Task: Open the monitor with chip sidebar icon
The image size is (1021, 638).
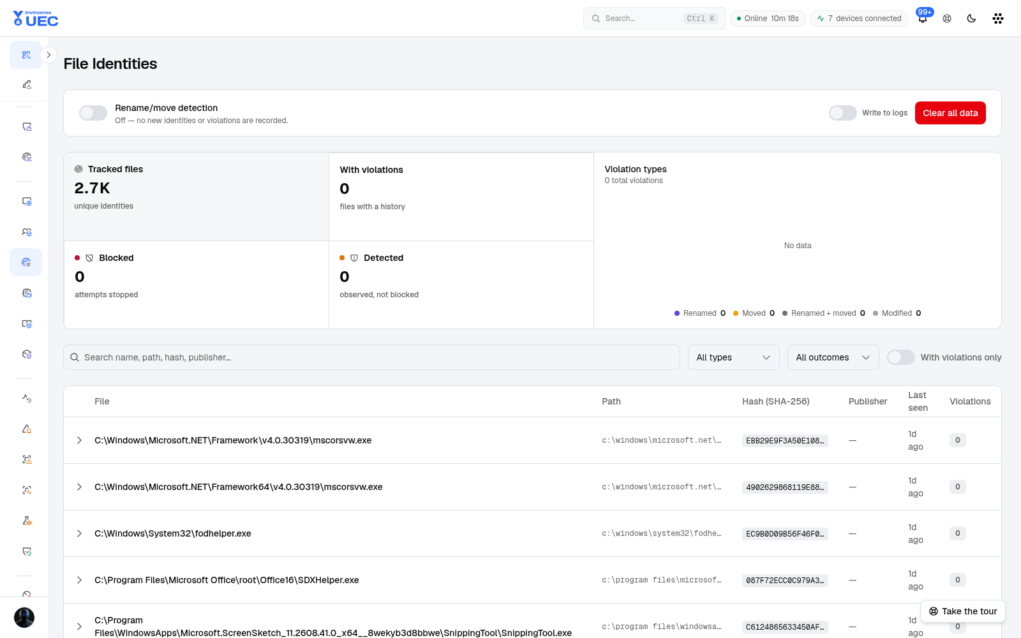Action: pos(26,202)
